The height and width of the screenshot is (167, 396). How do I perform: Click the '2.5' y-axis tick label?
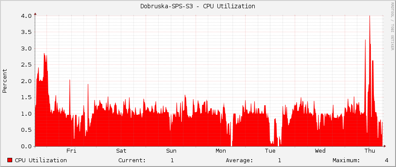26,65
